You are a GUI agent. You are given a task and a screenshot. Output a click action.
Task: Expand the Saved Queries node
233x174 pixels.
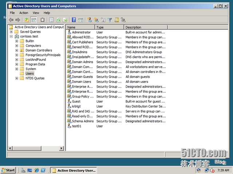(x=11, y=32)
